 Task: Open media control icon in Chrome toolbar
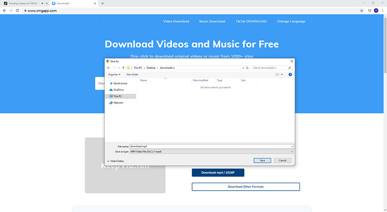(x=370, y=10)
